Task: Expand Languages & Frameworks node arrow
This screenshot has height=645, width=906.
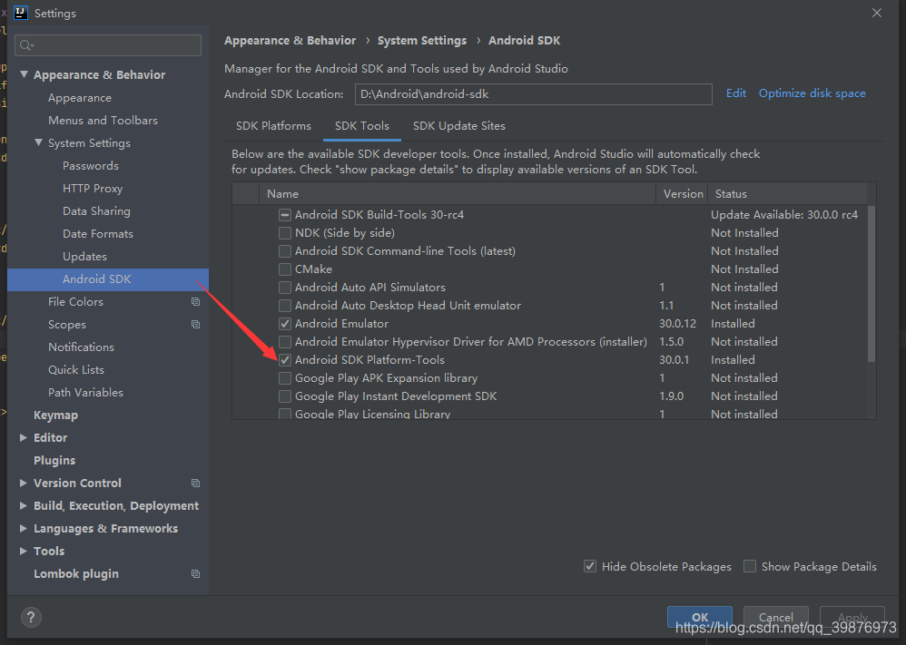Action: click(x=24, y=528)
